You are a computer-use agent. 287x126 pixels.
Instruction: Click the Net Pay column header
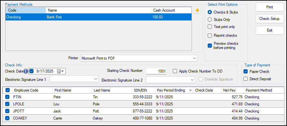232,90
